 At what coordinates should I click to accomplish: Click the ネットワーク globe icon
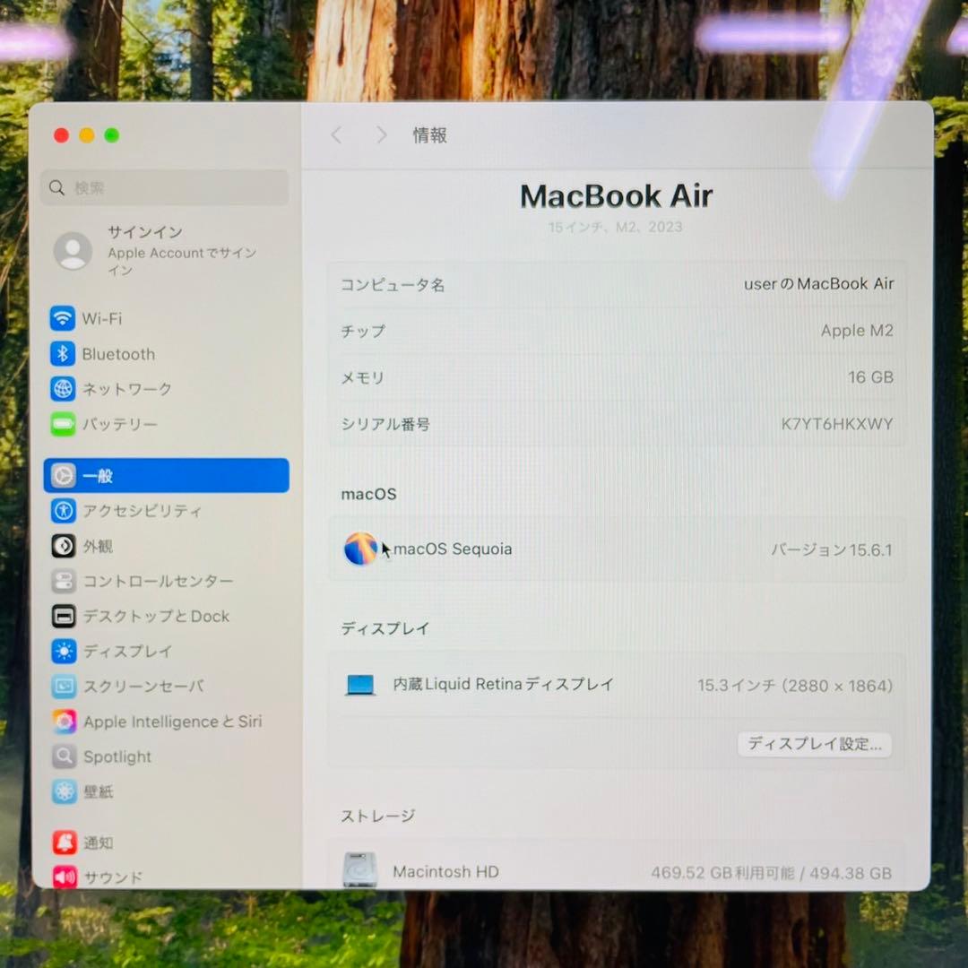(x=62, y=389)
